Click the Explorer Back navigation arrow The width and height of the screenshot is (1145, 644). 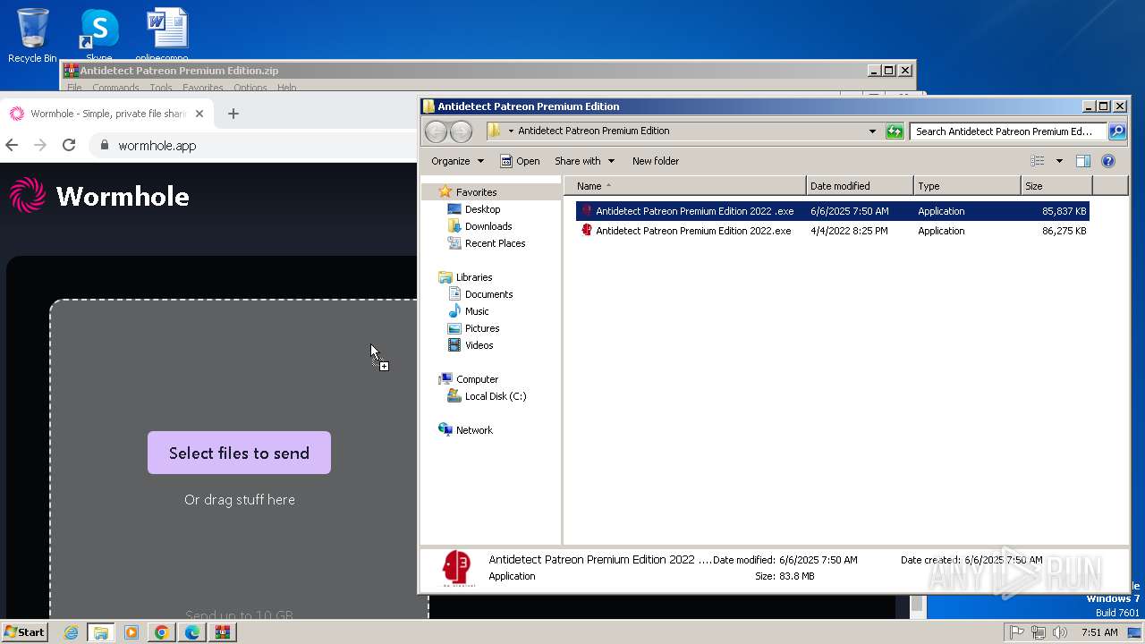436,131
